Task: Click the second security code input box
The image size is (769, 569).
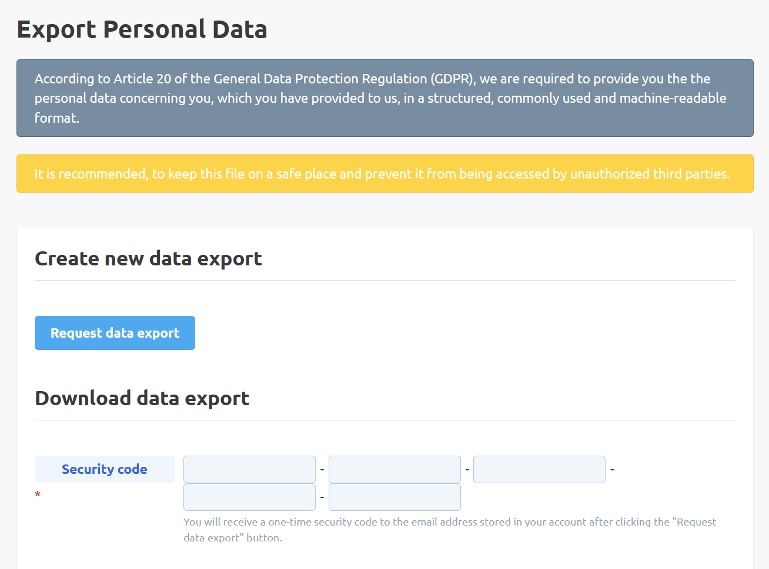Action: (394, 469)
